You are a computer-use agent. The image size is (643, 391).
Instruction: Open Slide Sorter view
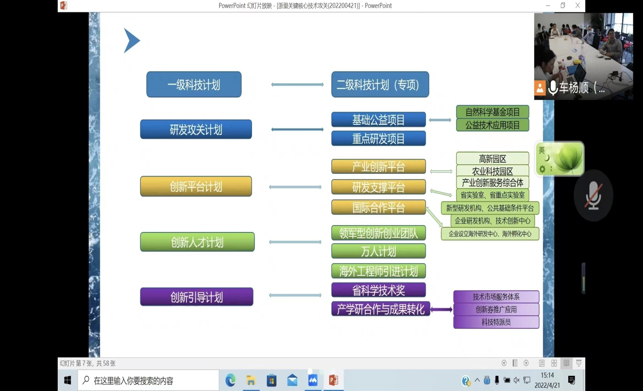554,363
